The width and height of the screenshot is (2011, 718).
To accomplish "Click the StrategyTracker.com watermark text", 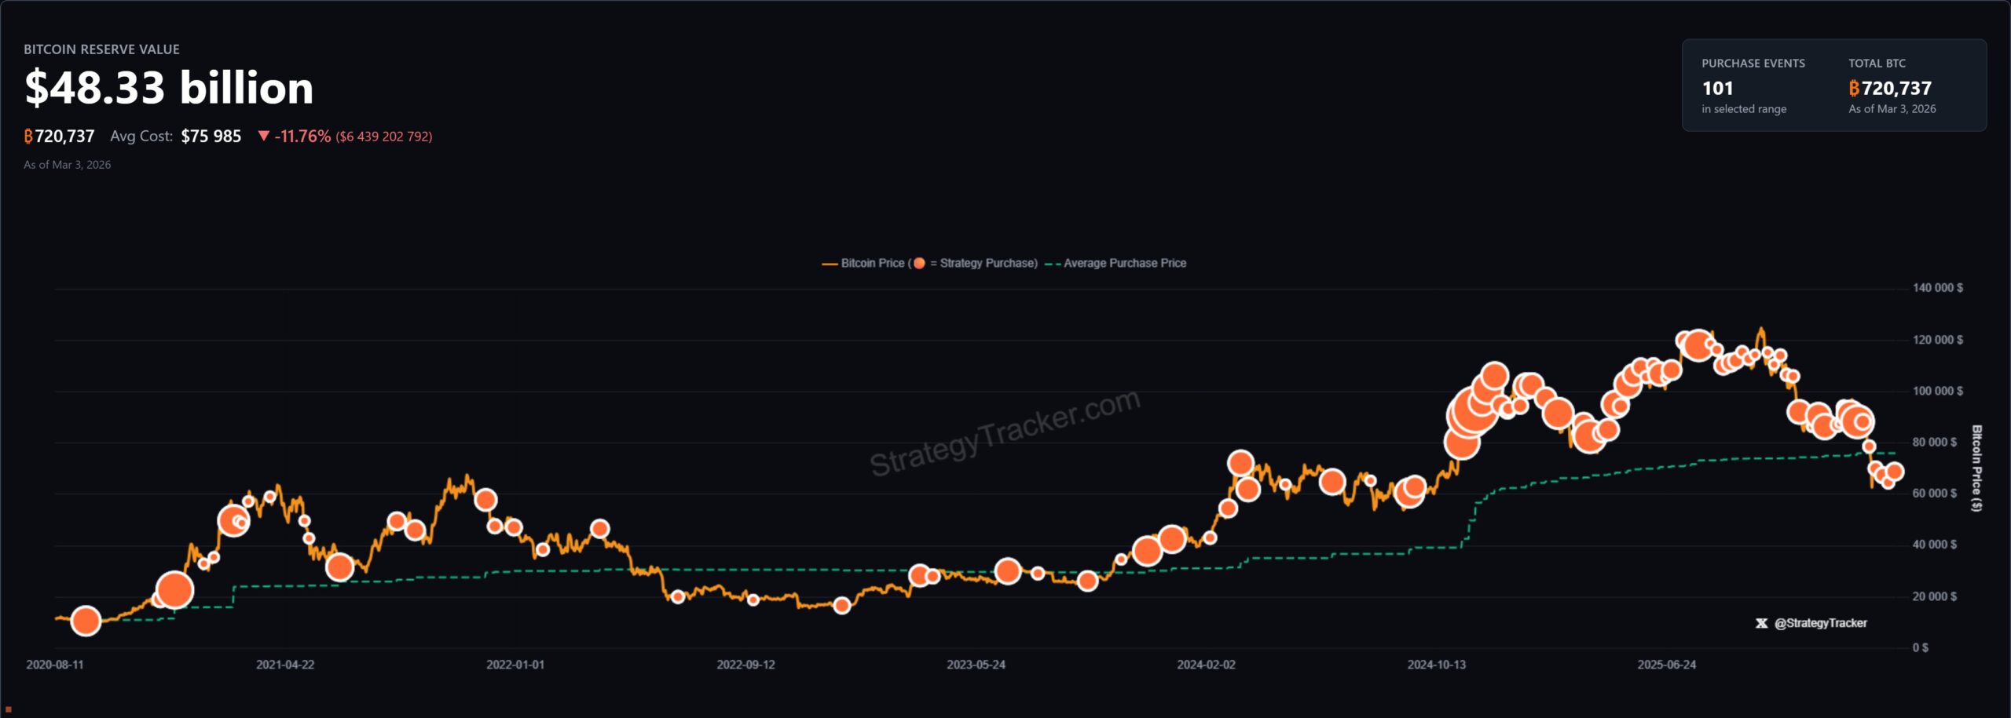I will point(1005,432).
